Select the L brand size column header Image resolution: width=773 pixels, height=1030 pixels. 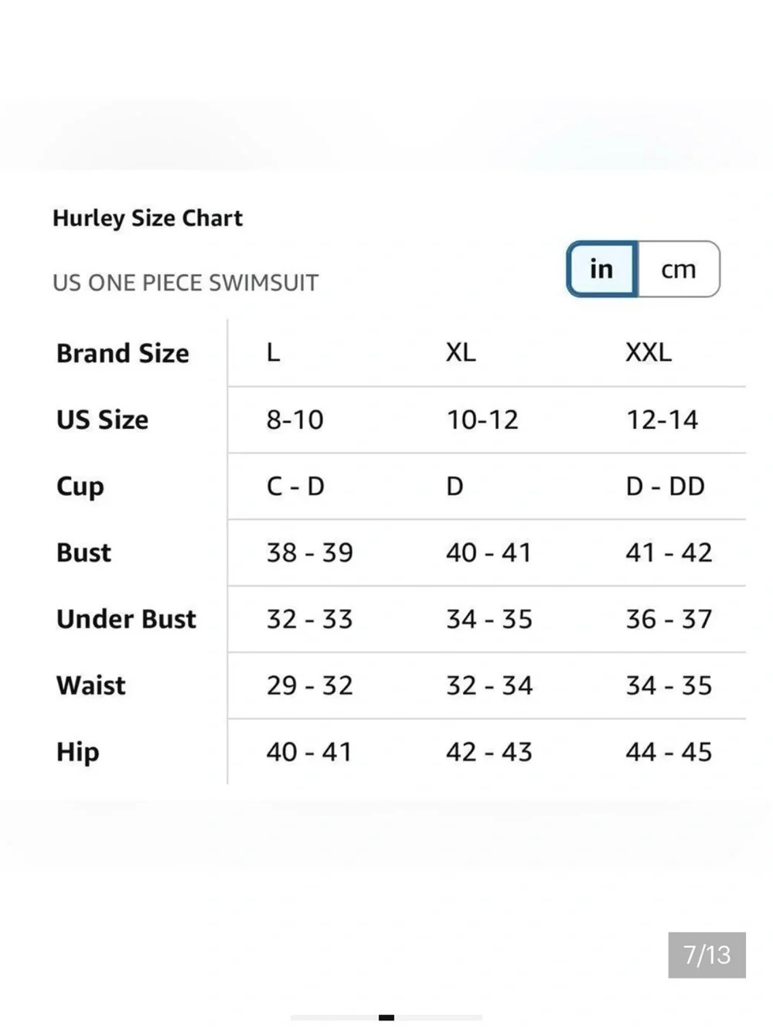point(273,353)
